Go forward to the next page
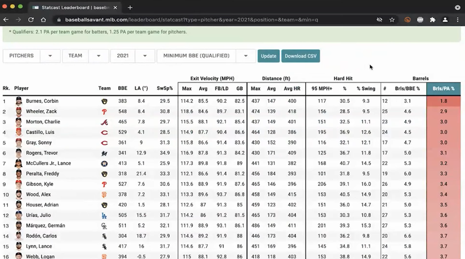465x259 pixels. click(18, 20)
